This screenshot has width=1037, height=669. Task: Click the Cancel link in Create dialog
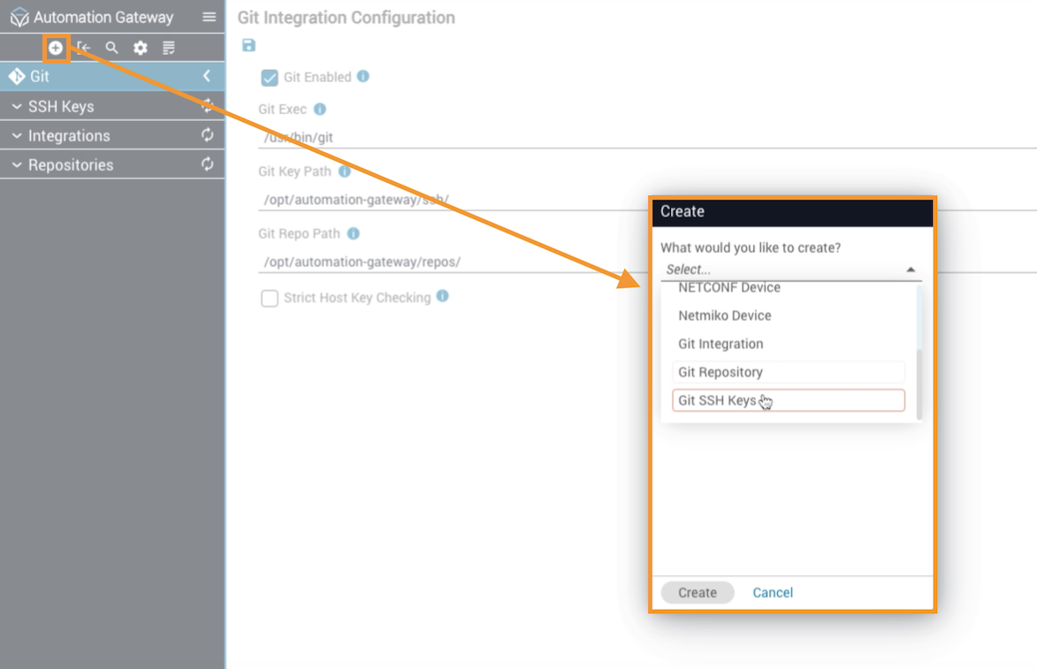coord(773,593)
